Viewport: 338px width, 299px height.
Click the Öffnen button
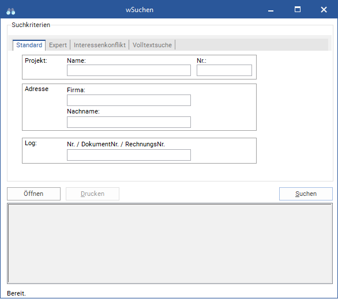click(x=33, y=194)
